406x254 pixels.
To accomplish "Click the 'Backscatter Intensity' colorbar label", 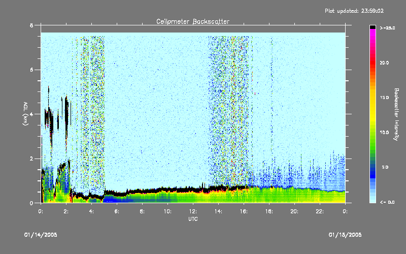I will [396, 114].
